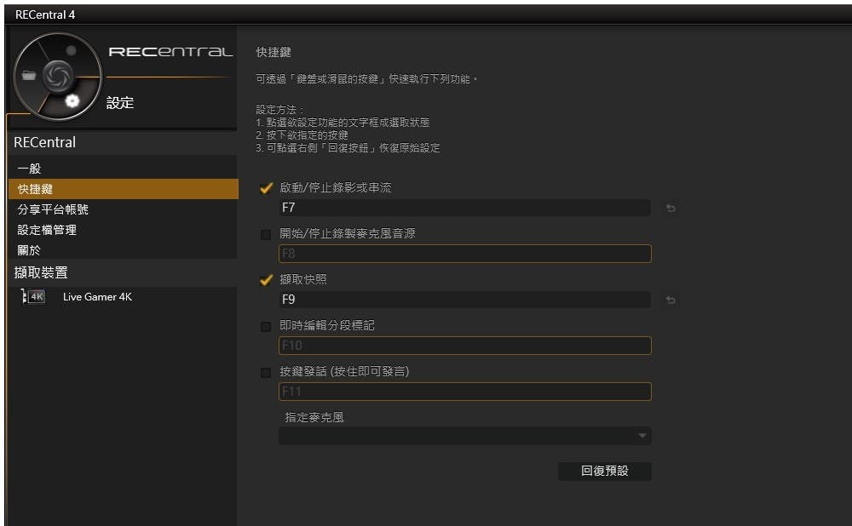Click the F11 hotkey input field
Image resolution: width=852 pixels, height=526 pixels.
pyautogui.click(x=465, y=392)
